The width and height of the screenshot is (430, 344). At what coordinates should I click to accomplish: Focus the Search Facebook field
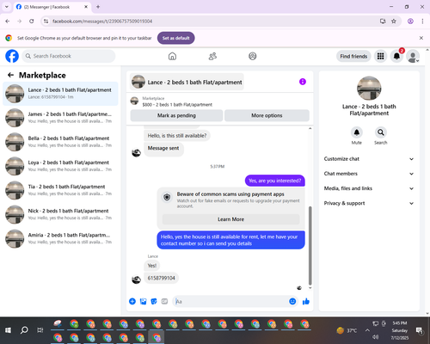[69, 56]
